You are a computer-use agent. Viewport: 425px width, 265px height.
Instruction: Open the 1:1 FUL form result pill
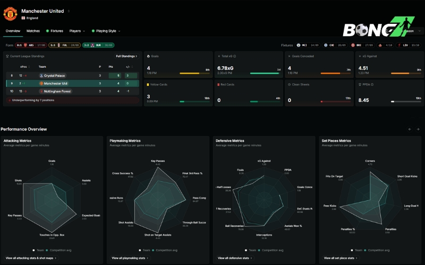(64, 45)
